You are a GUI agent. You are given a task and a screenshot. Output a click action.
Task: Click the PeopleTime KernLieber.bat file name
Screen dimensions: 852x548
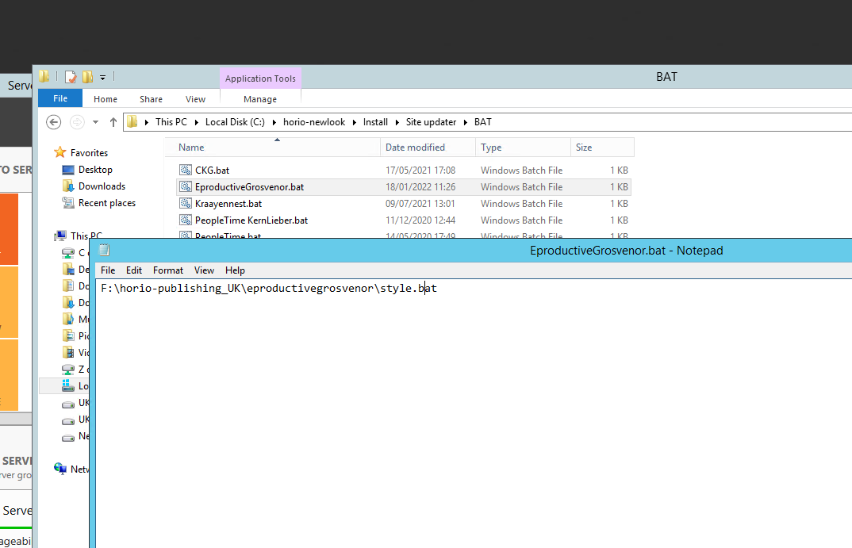click(x=251, y=220)
